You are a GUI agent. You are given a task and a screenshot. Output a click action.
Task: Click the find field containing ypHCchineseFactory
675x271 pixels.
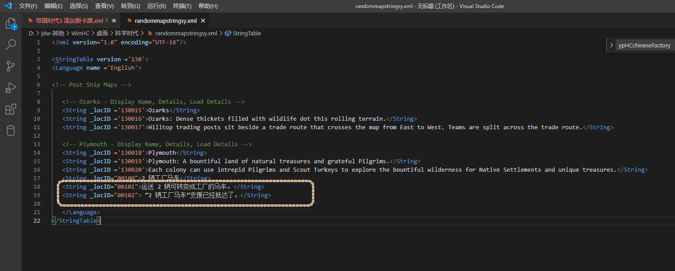644,45
